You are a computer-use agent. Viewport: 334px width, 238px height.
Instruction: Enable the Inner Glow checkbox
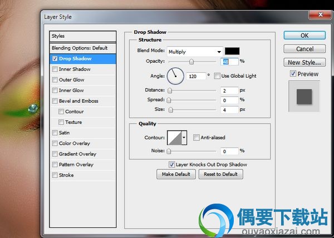(x=55, y=90)
